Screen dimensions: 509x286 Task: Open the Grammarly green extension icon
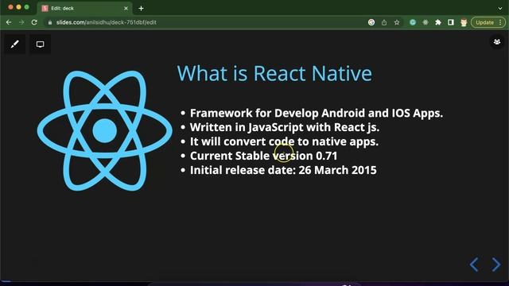tap(413, 22)
